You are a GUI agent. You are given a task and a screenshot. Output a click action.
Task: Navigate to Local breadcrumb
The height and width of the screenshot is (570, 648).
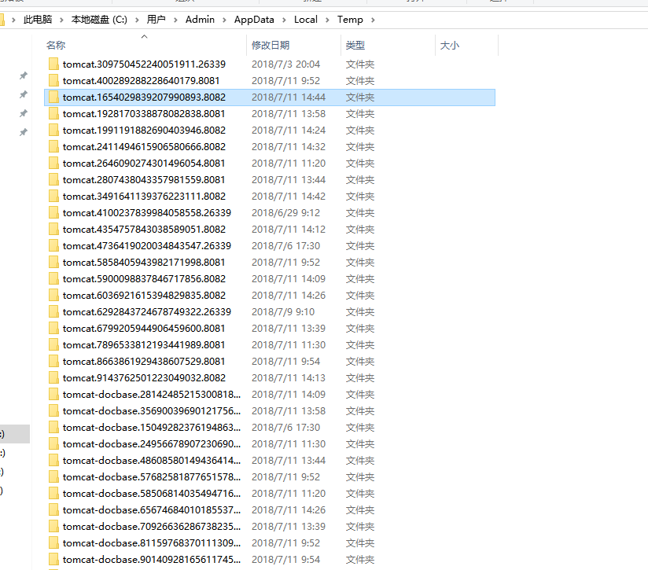coord(306,20)
